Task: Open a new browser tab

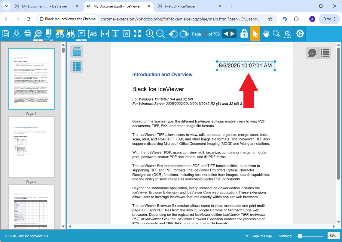Action: (231, 6)
